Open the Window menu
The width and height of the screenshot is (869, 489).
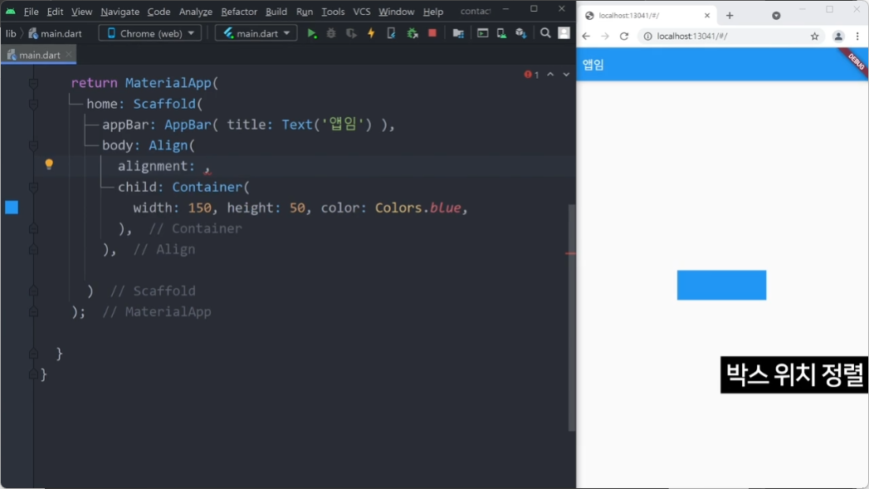(396, 11)
